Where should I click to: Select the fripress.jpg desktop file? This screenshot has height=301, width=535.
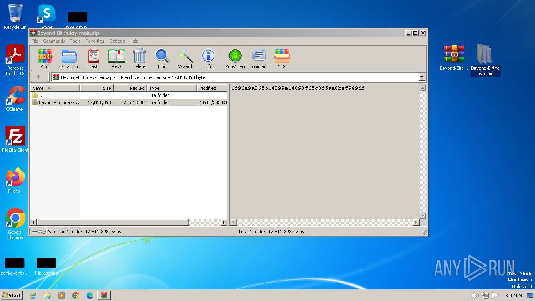coord(46,266)
